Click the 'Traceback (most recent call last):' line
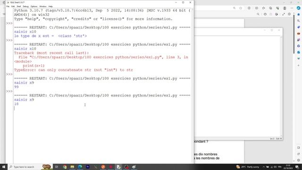The image size is (302, 170). (51, 53)
